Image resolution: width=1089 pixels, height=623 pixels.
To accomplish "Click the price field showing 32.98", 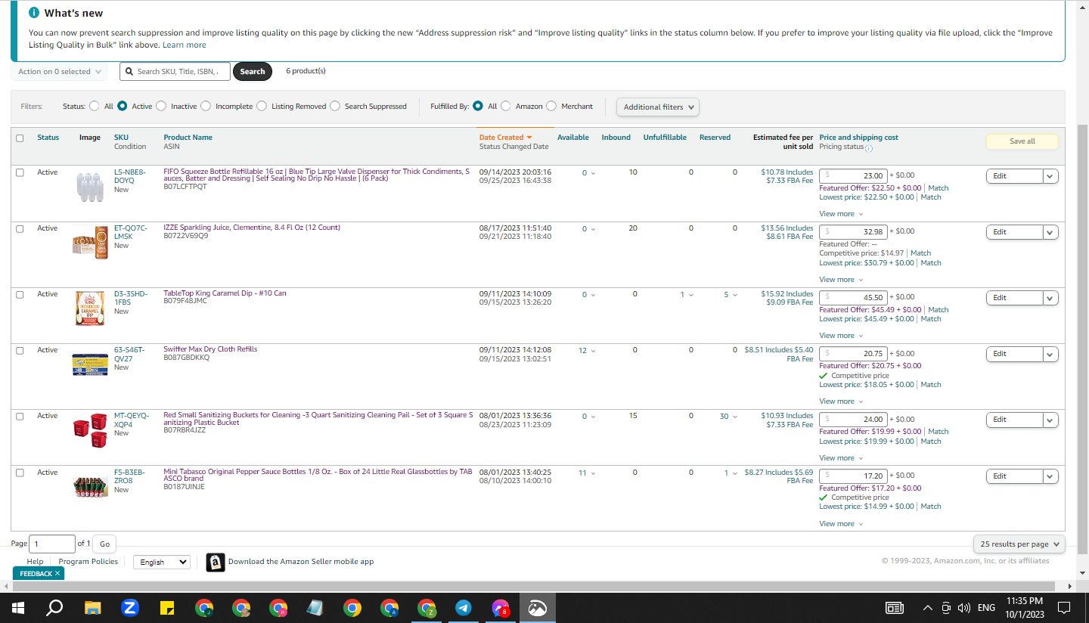I will click(853, 231).
